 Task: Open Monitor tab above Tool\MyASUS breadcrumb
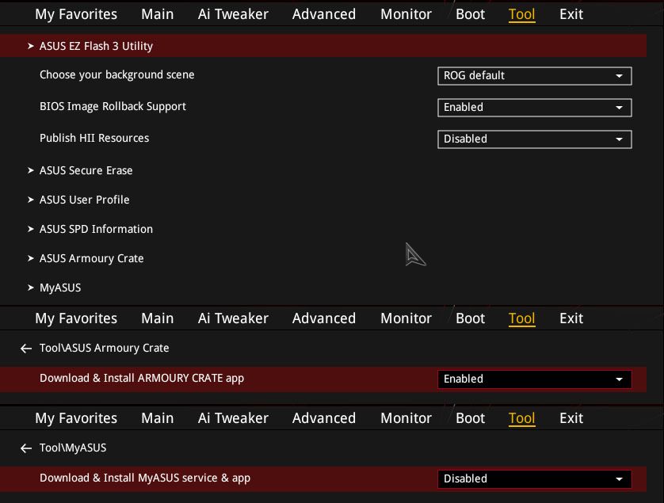click(406, 418)
